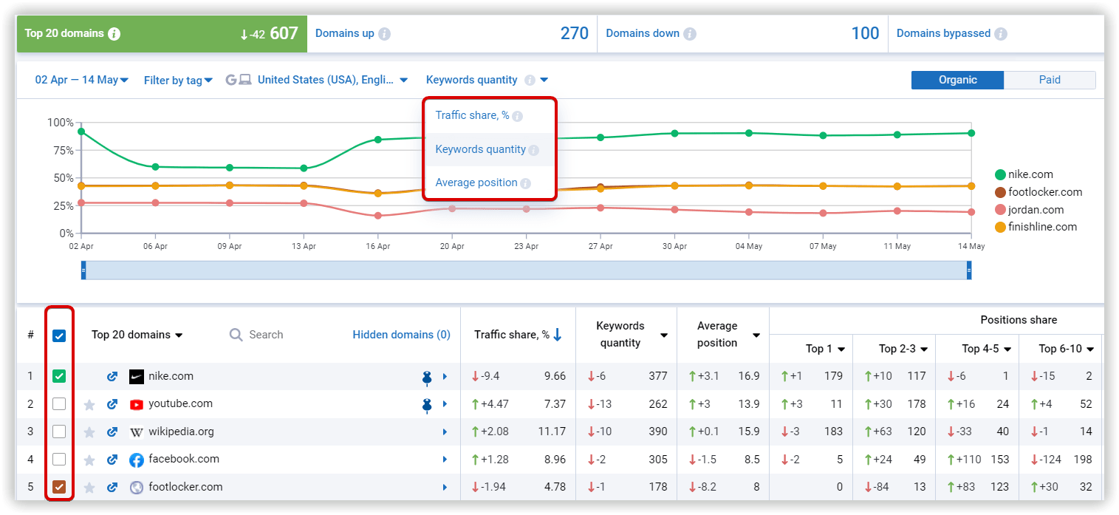Expand the facebook.com row arrow

(445, 460)
